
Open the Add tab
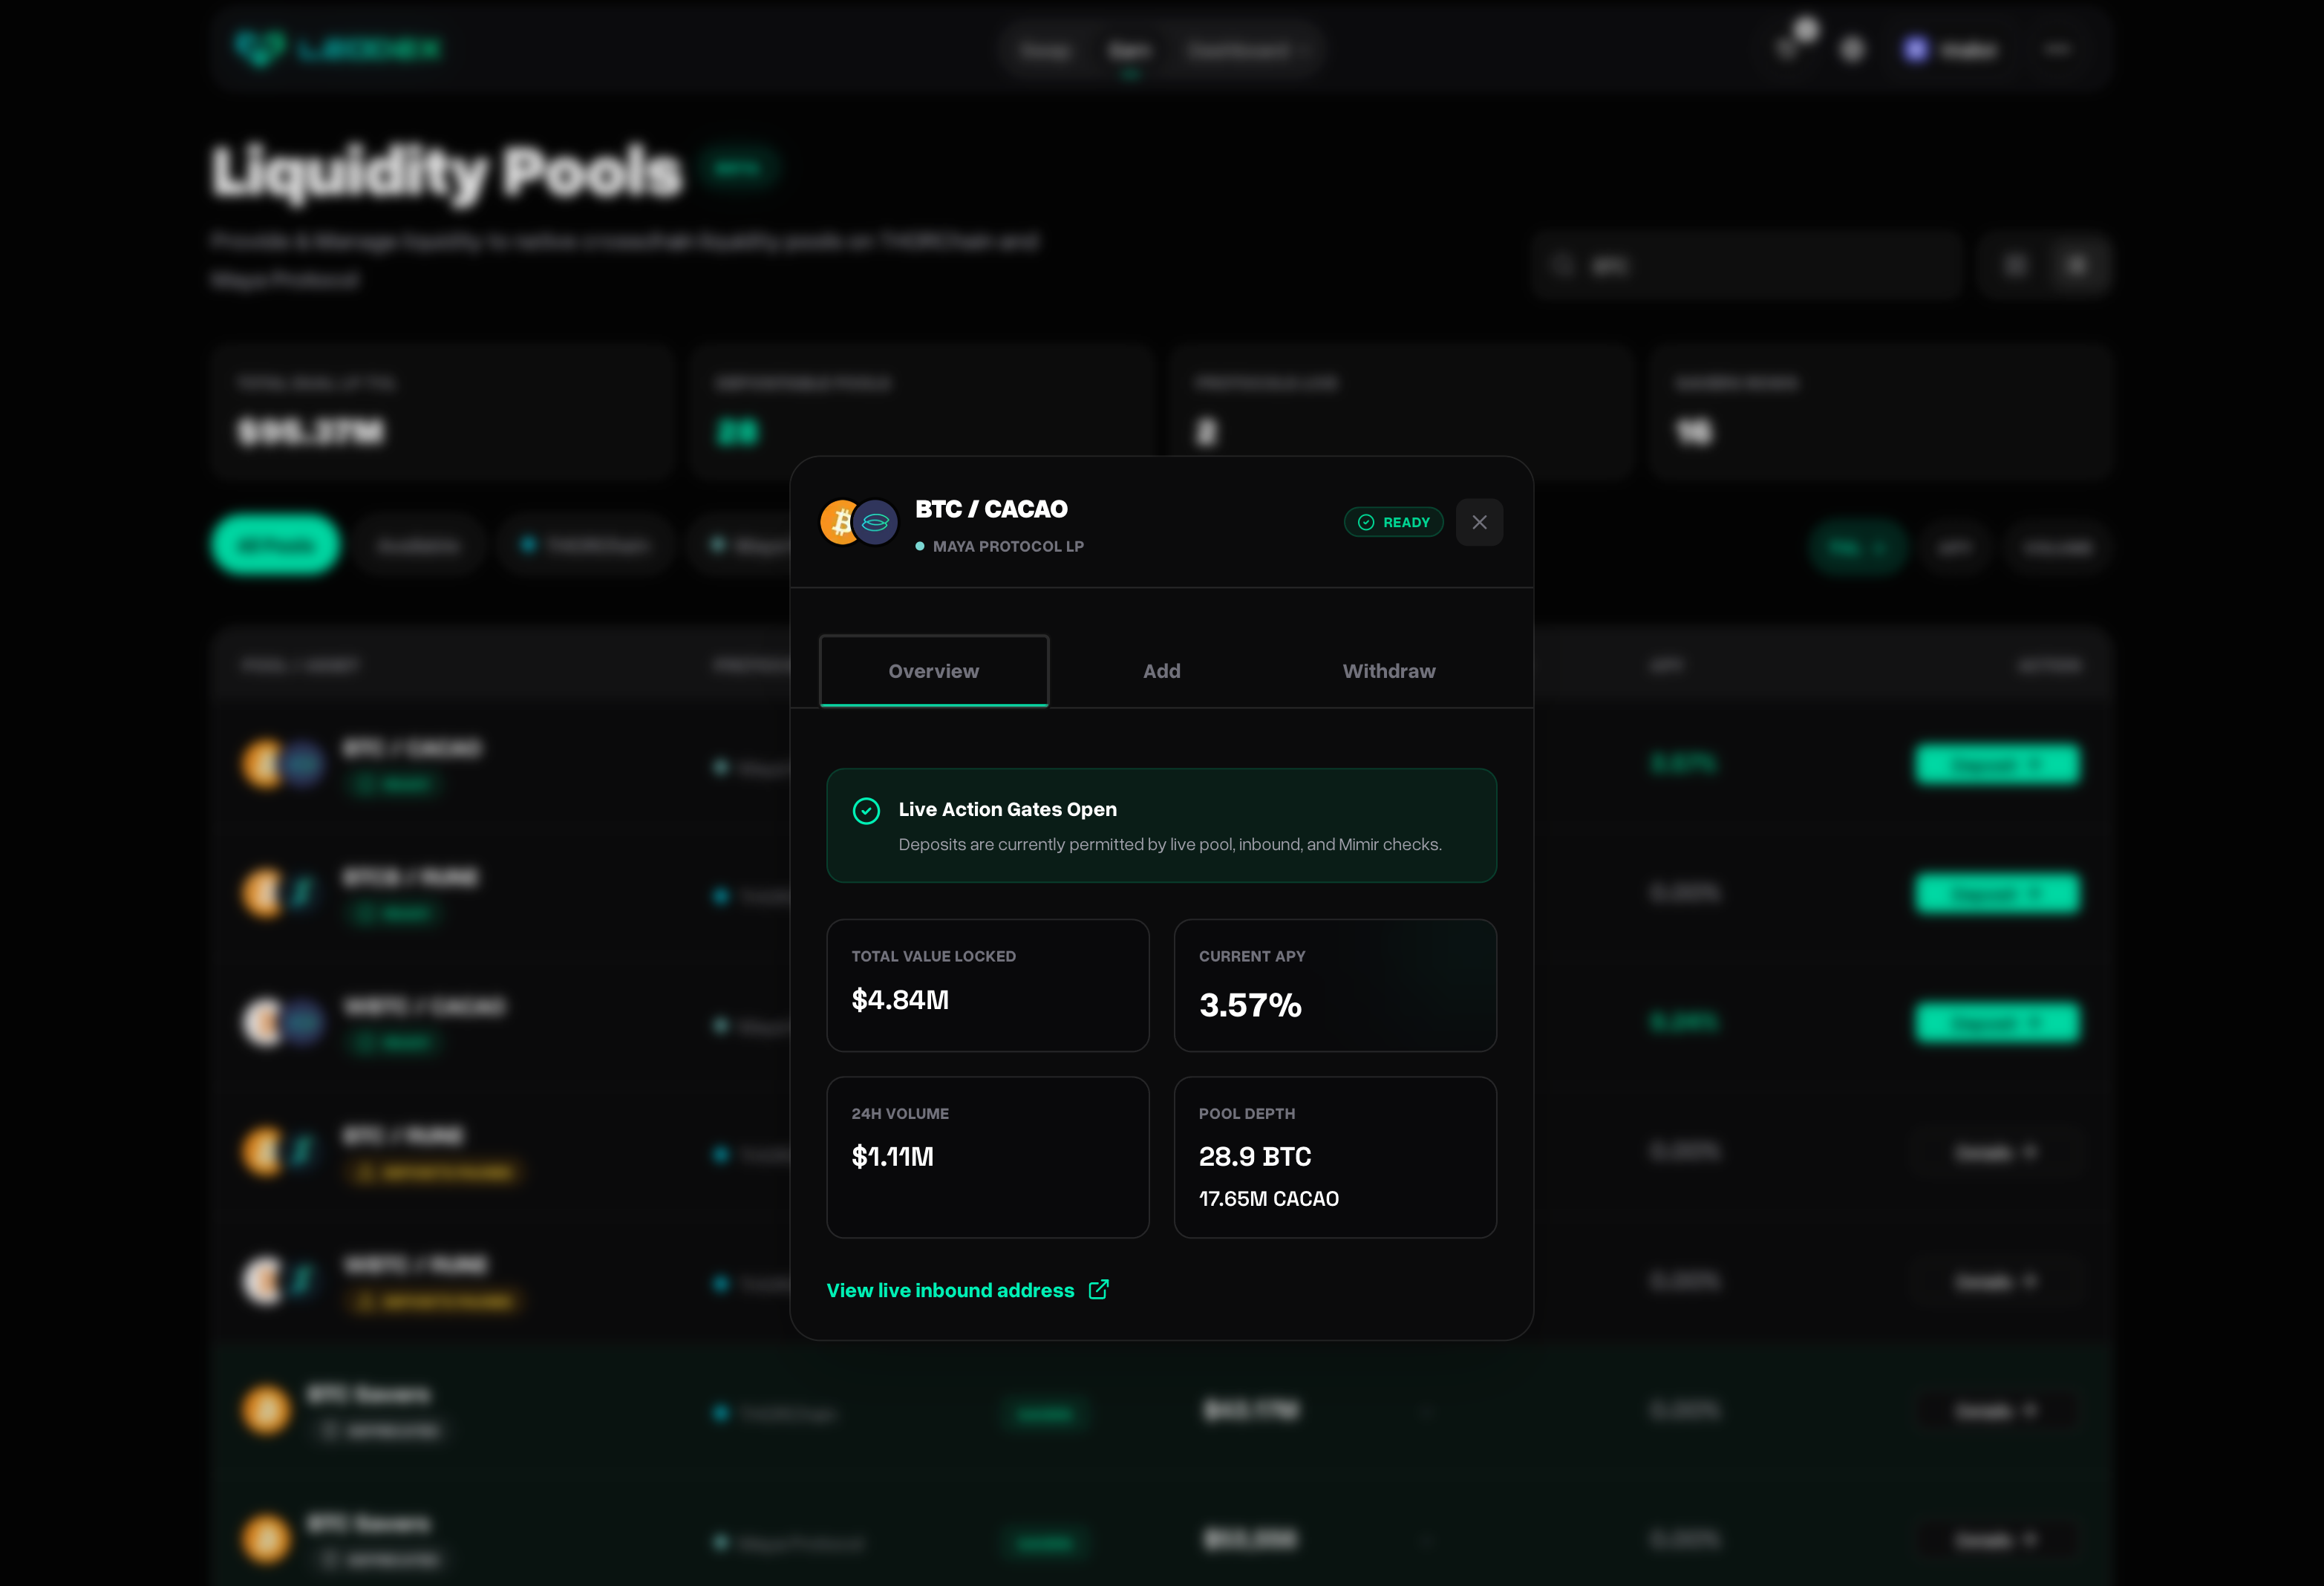click(1162, 671)
